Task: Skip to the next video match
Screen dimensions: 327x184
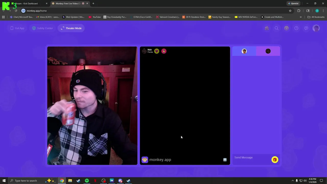Action: click(225, 160)
